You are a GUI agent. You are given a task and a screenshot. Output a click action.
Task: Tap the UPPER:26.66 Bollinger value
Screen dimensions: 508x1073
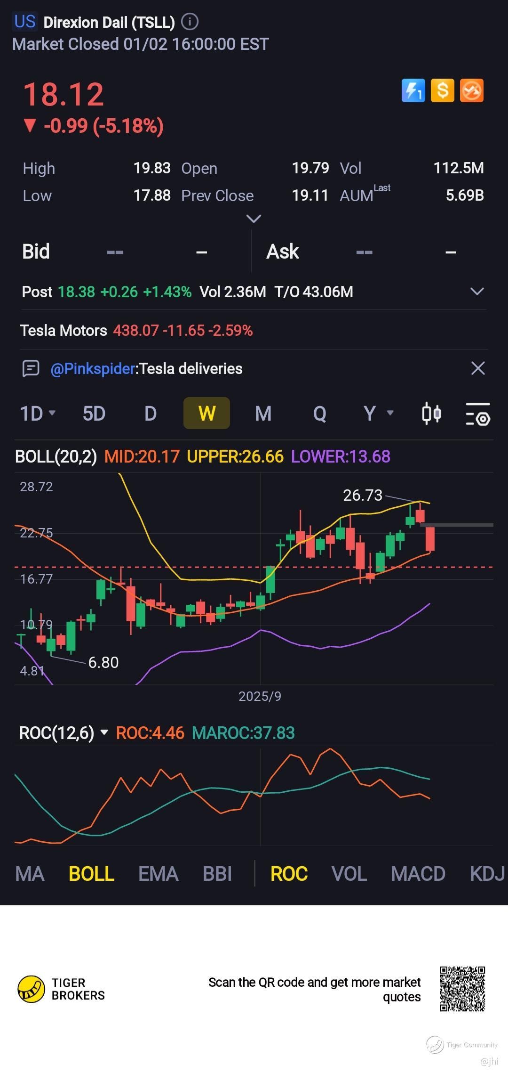click(x=235, y=456)
